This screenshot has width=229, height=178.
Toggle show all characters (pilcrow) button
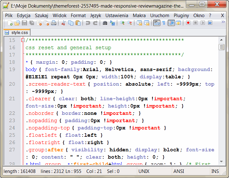[164, 23]
